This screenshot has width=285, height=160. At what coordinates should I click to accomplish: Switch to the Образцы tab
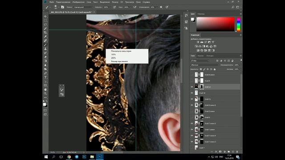click(x=201, y=14)
